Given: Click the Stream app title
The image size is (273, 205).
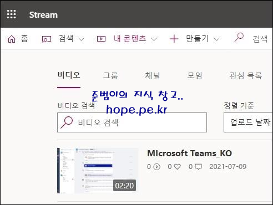Looking at the screenshot, I should (43, 15).
